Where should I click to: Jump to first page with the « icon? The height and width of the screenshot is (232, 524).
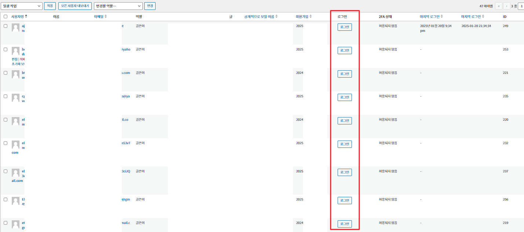click(499, 6)
